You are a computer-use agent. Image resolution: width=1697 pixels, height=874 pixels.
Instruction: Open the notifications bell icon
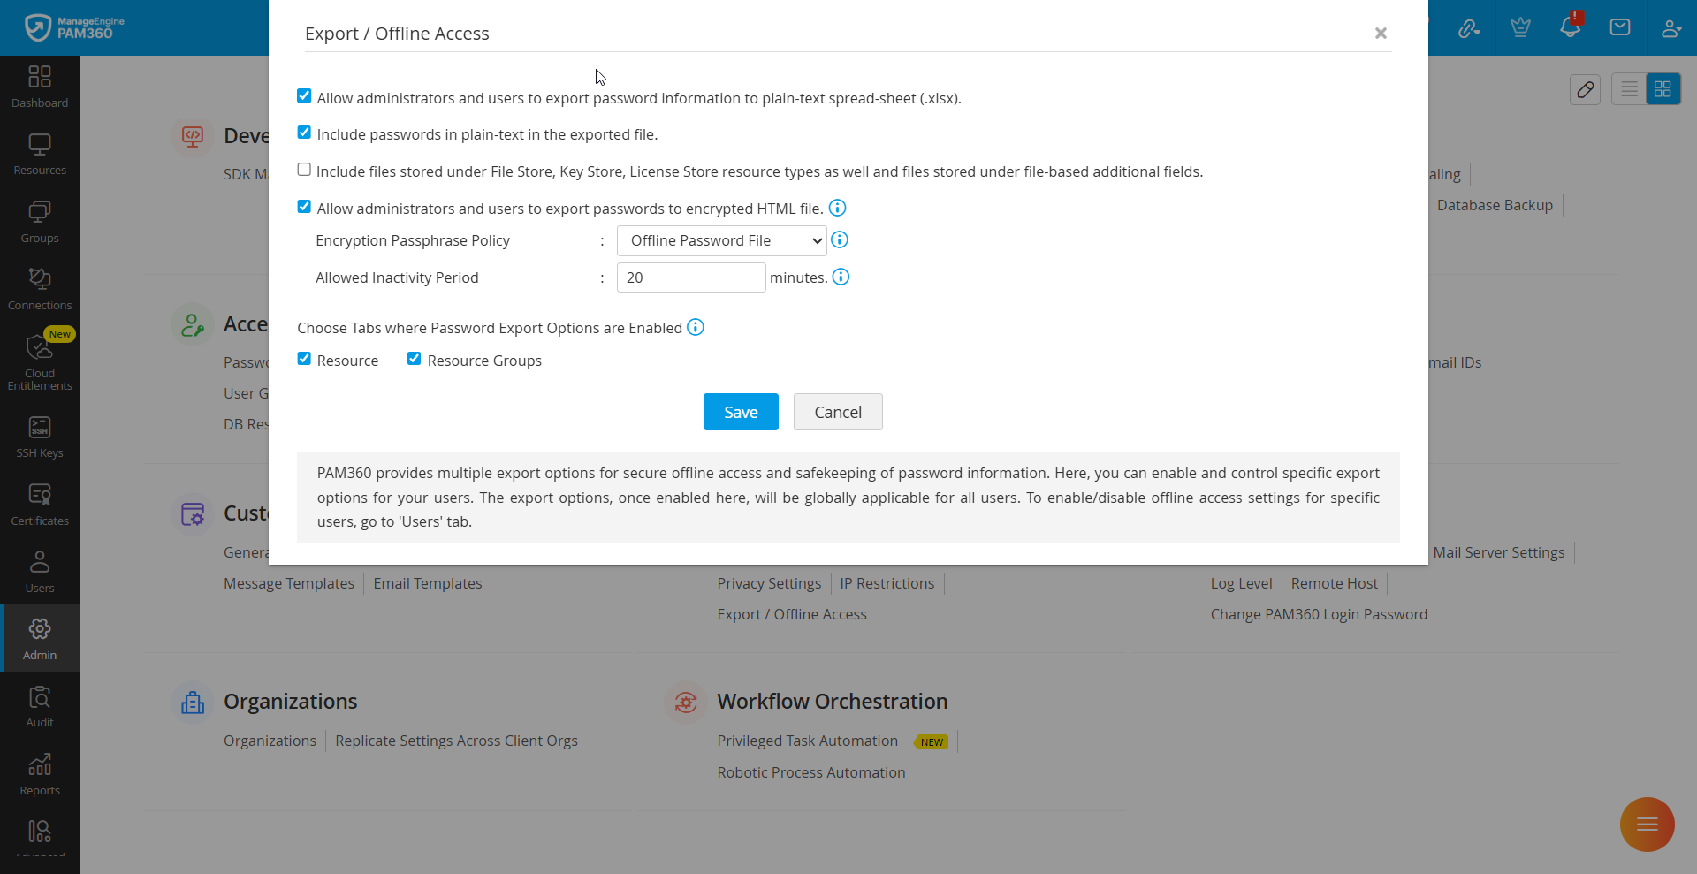pos(1570,27)
